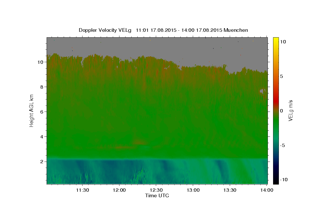
Task: Click the colorbar tick label '5'
Action: pos(282,76)
